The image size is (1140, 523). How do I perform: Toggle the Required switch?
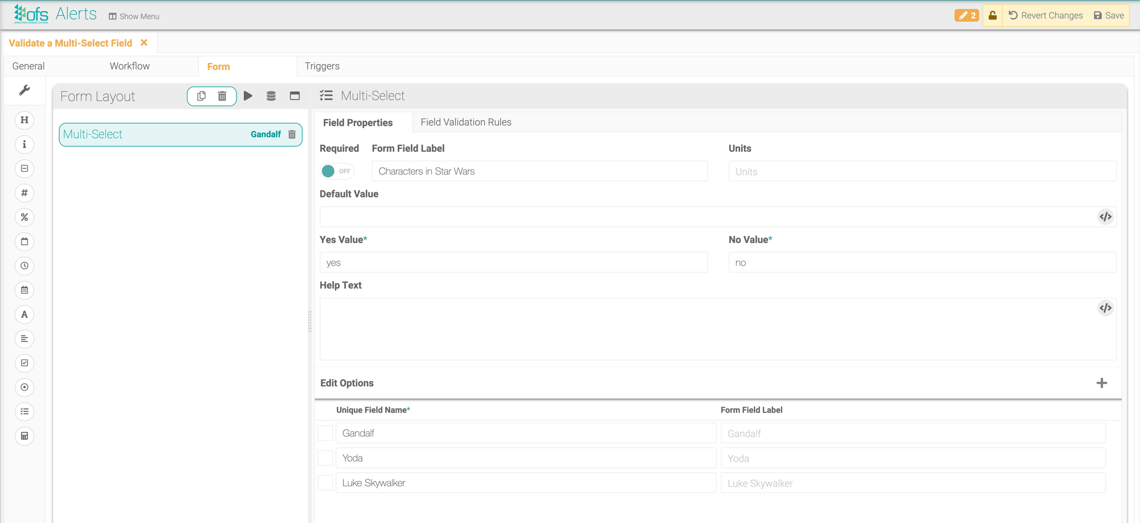coord(337,171)
